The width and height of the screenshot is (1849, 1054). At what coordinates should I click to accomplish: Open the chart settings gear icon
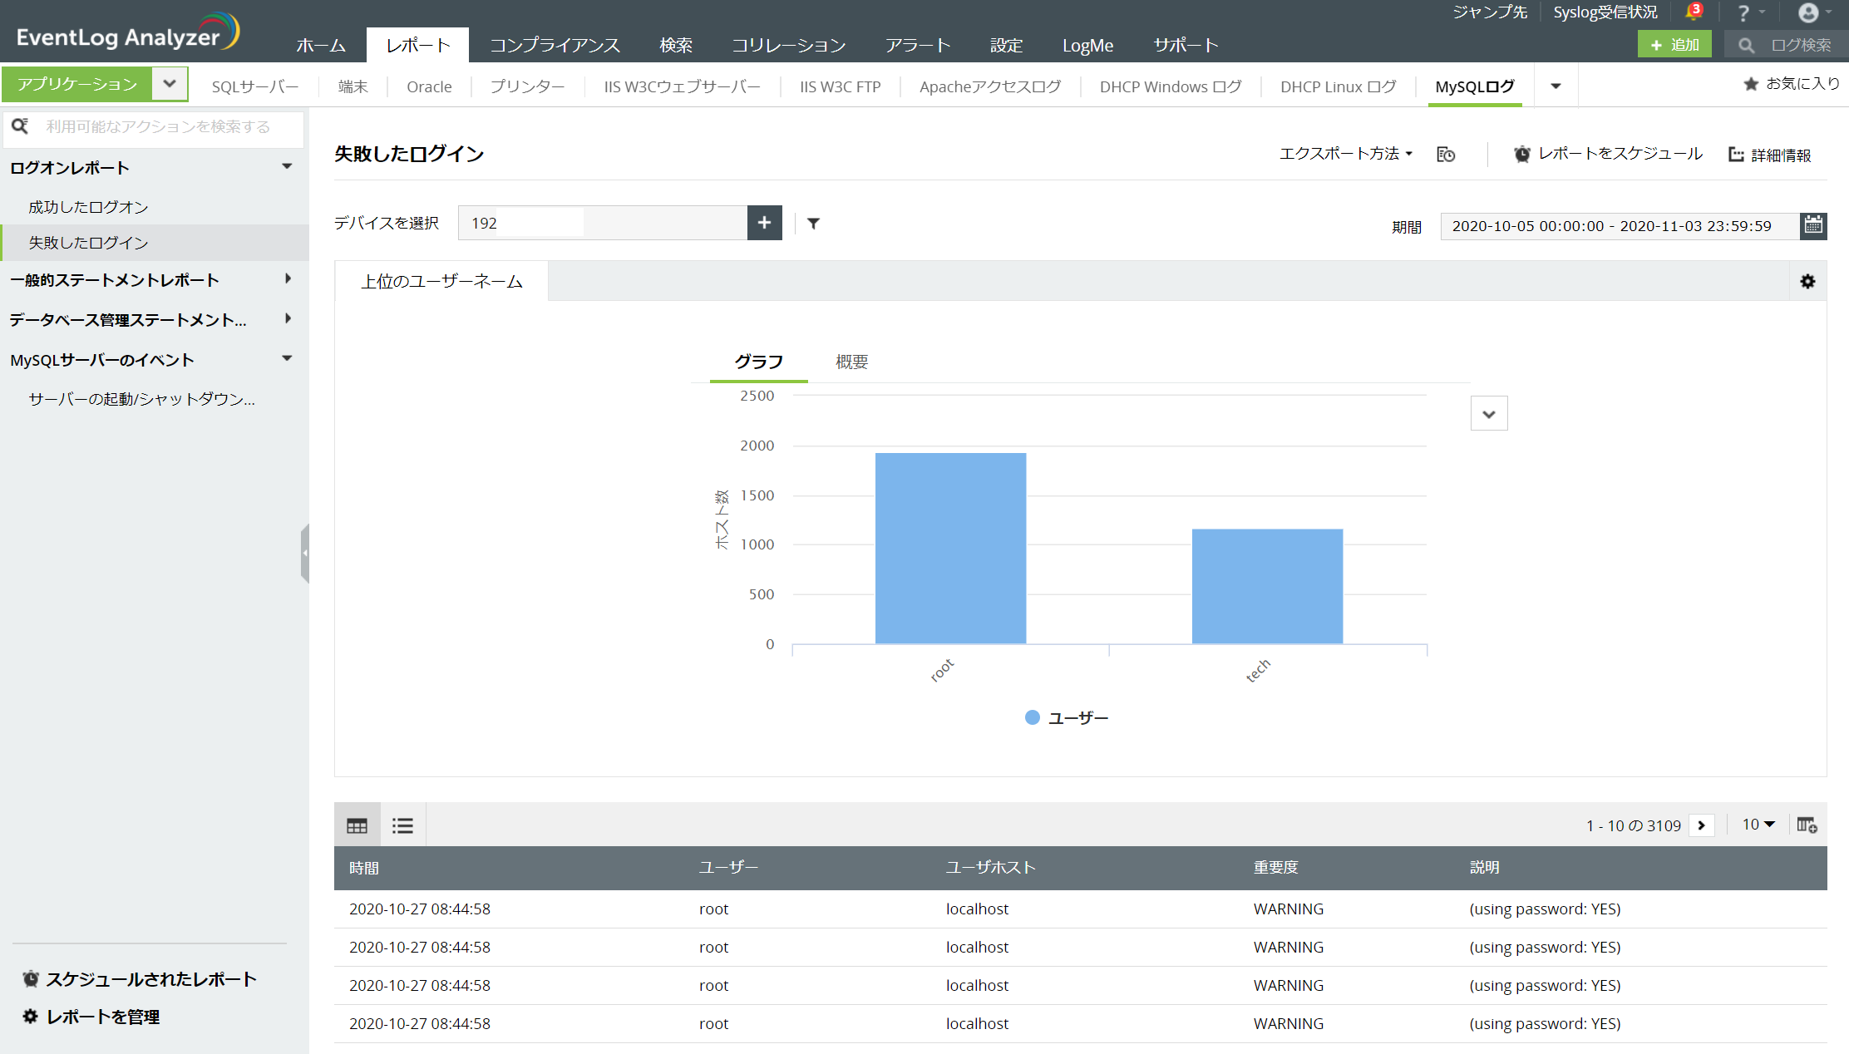click(x=1807, y=282)
